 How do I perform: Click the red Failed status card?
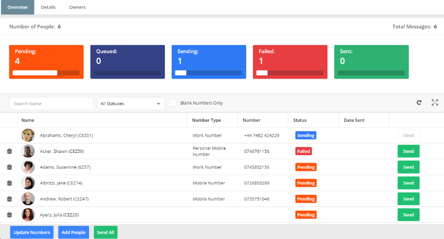point(290,62)
